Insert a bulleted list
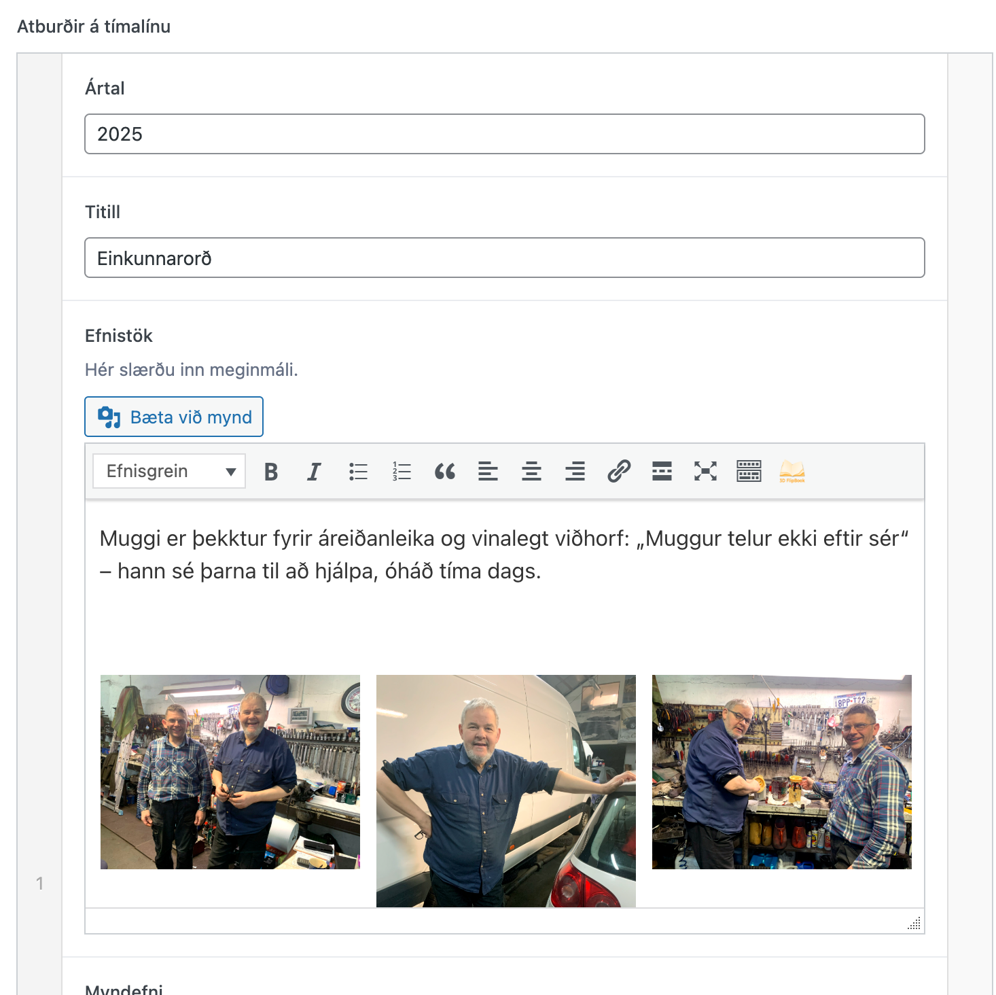This screenshot has height=995, width=996. point(358,471)
